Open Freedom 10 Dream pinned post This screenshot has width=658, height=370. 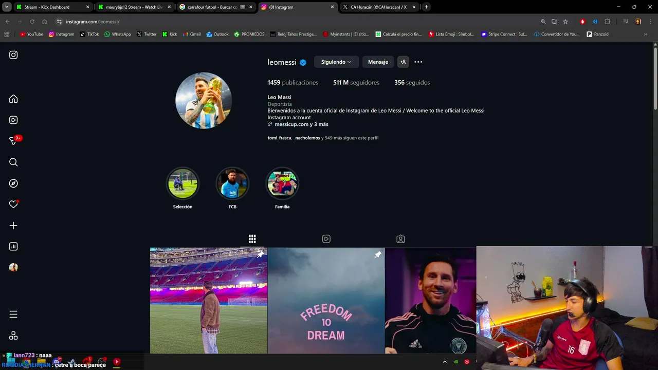pyautogui.click(x=326, y=301)
